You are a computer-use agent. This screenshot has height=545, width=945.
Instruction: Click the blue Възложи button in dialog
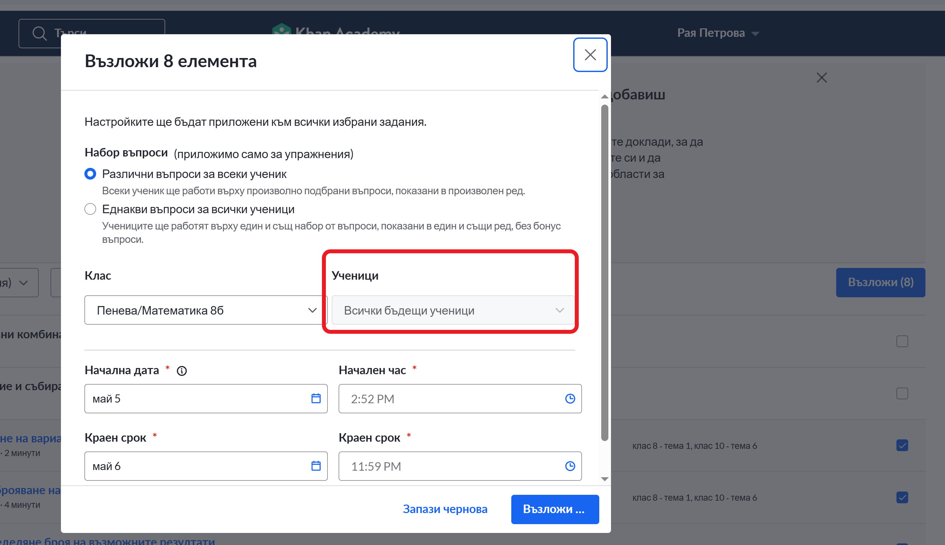555,509
